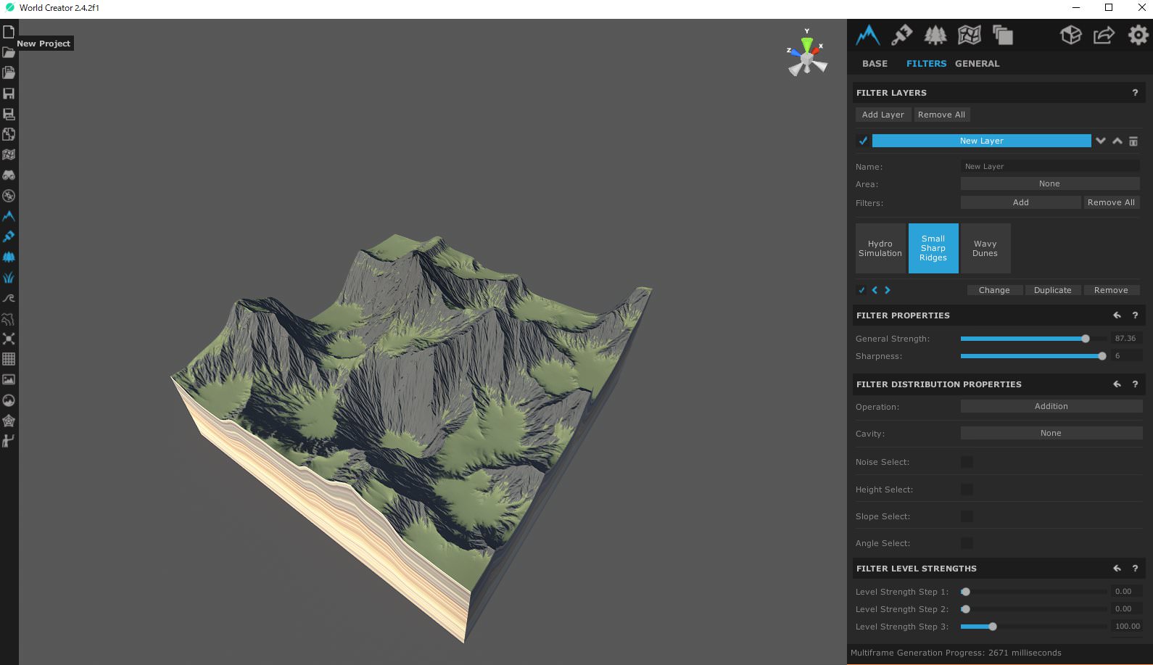This screenshot has height=665, width=1153.
Task: Enable the Angle Select checkbox
Action: (967, 543)
